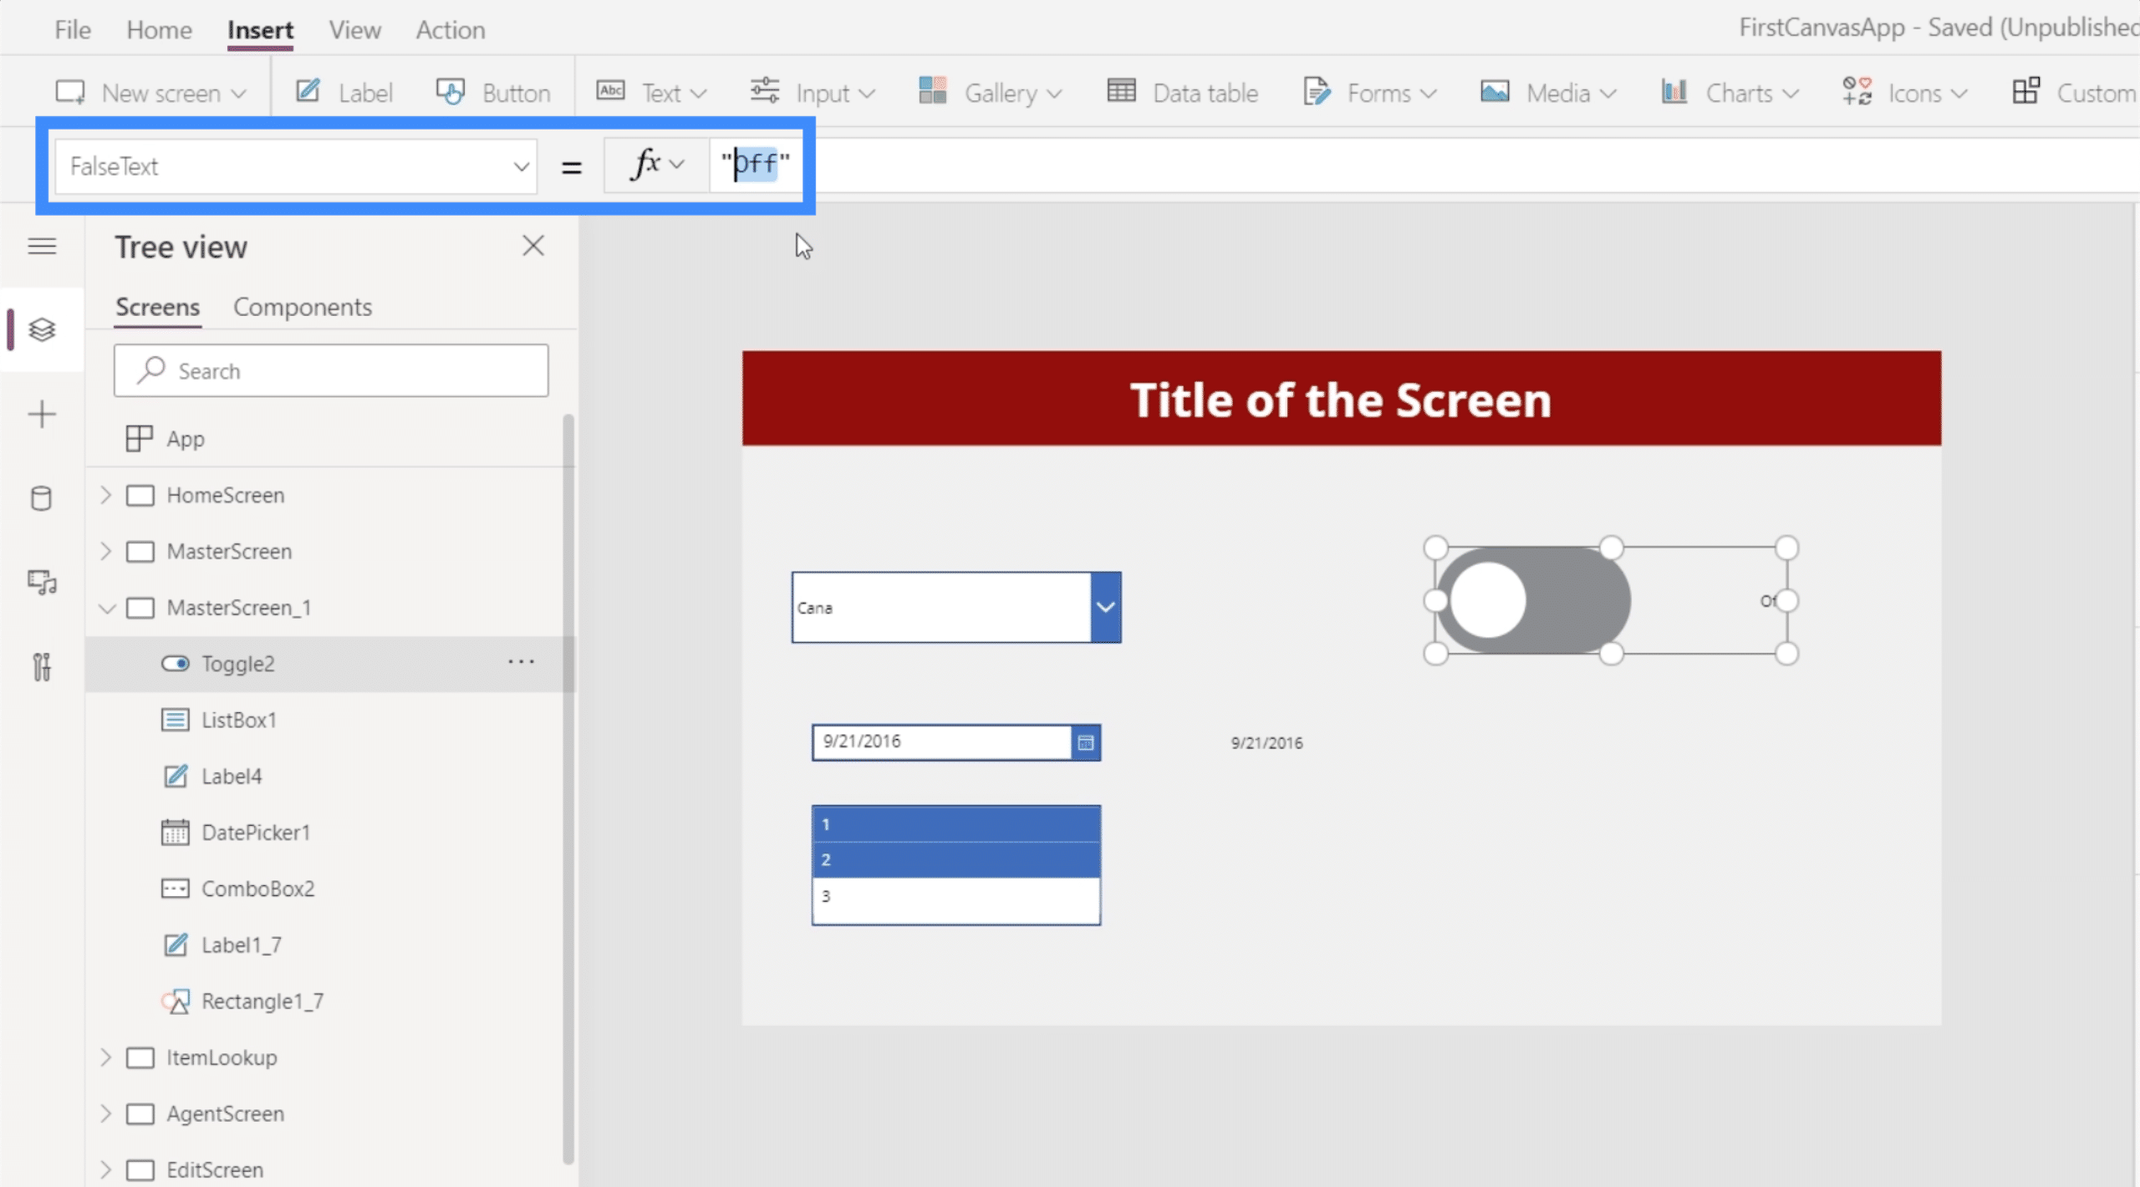Expand the HomeScreen tree item
Screen dimensions: 2140x1187
[105, 494]
